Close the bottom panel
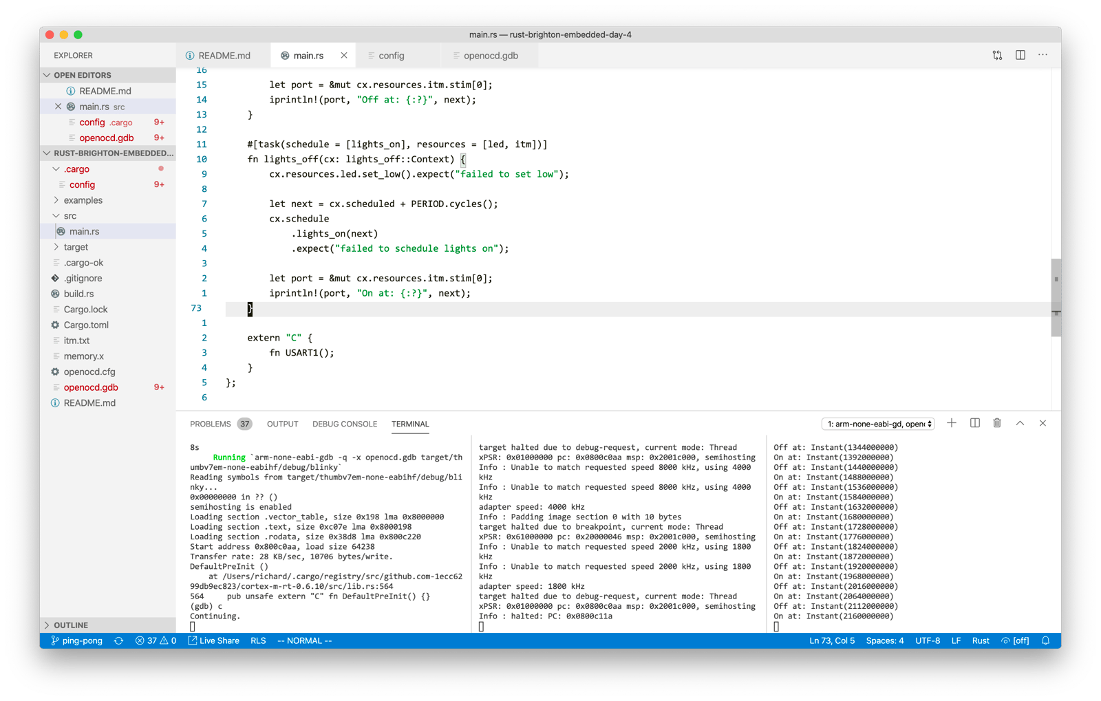The image size is (1101, 701). tap(1043, 424)
